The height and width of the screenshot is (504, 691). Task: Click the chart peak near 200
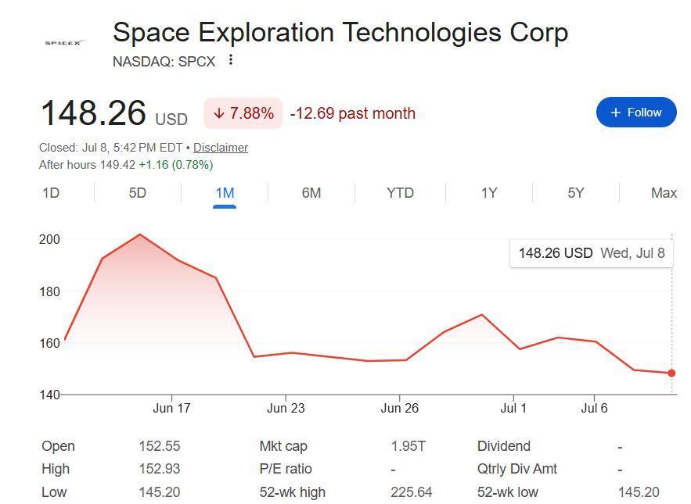pos(140,234)
